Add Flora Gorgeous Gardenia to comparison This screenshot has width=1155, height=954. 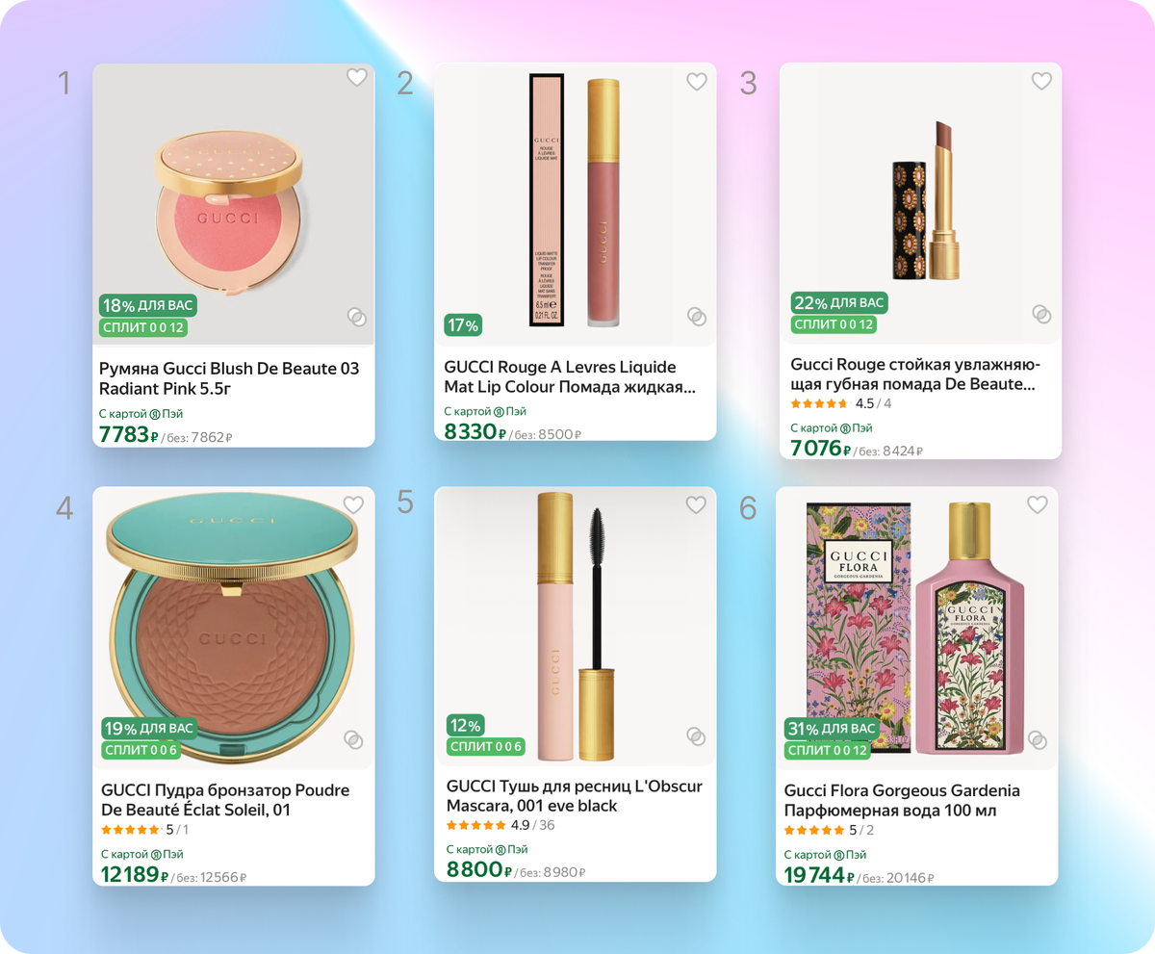[1037, 739]
